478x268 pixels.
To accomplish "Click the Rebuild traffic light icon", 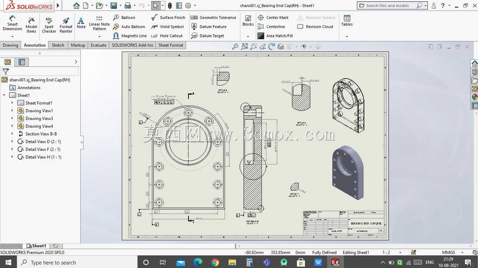I will [170, 6].
